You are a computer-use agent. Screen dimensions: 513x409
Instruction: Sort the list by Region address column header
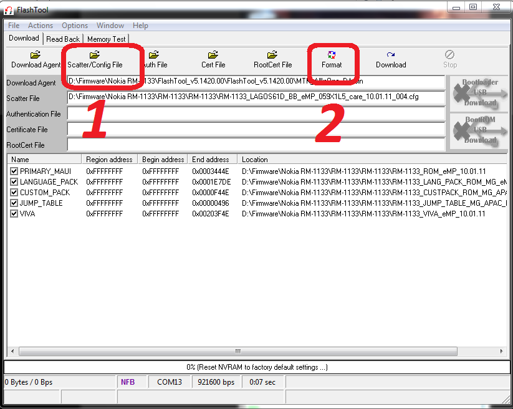tap(110, 160)
